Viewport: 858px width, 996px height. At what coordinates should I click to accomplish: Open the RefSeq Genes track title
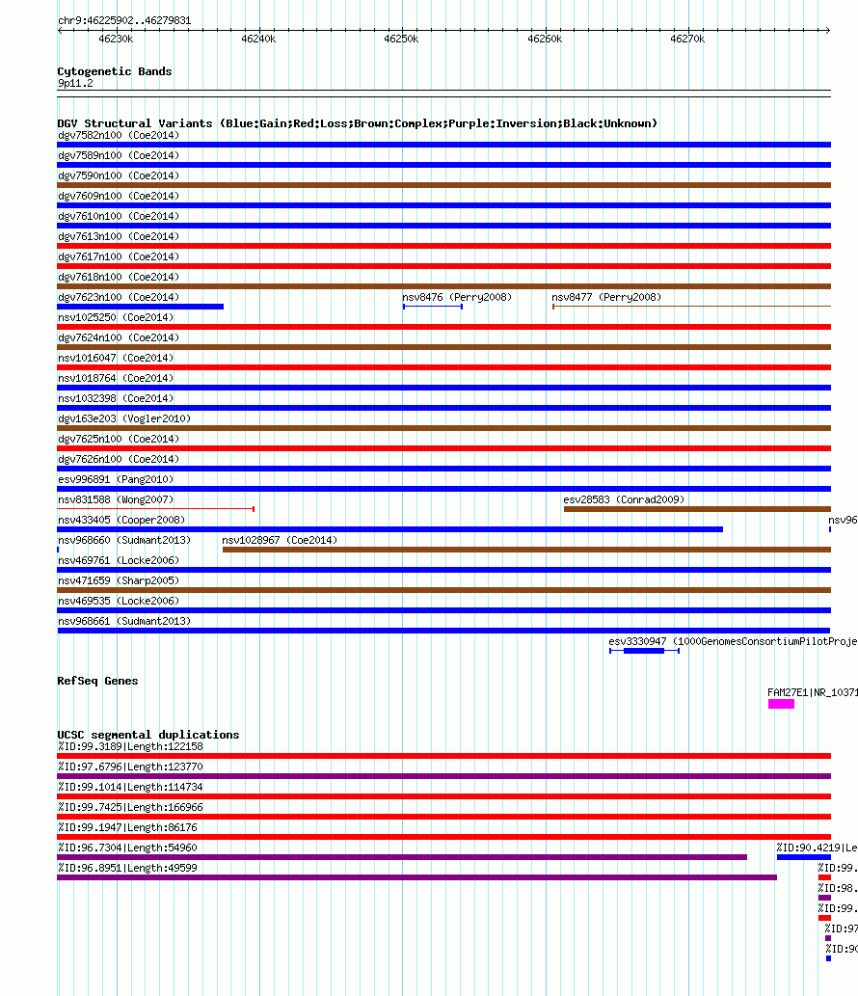(x=97, y=681)
